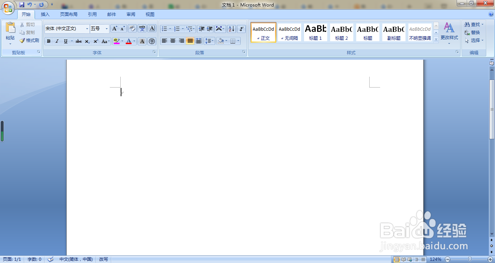Click 查找 find button

pyautogui.click(x=474, y=25)
